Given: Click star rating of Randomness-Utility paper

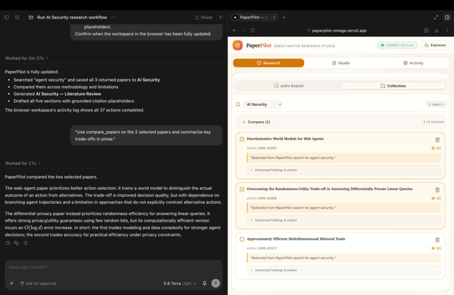Looking at the screenshot, I should [x=436, y=198].
